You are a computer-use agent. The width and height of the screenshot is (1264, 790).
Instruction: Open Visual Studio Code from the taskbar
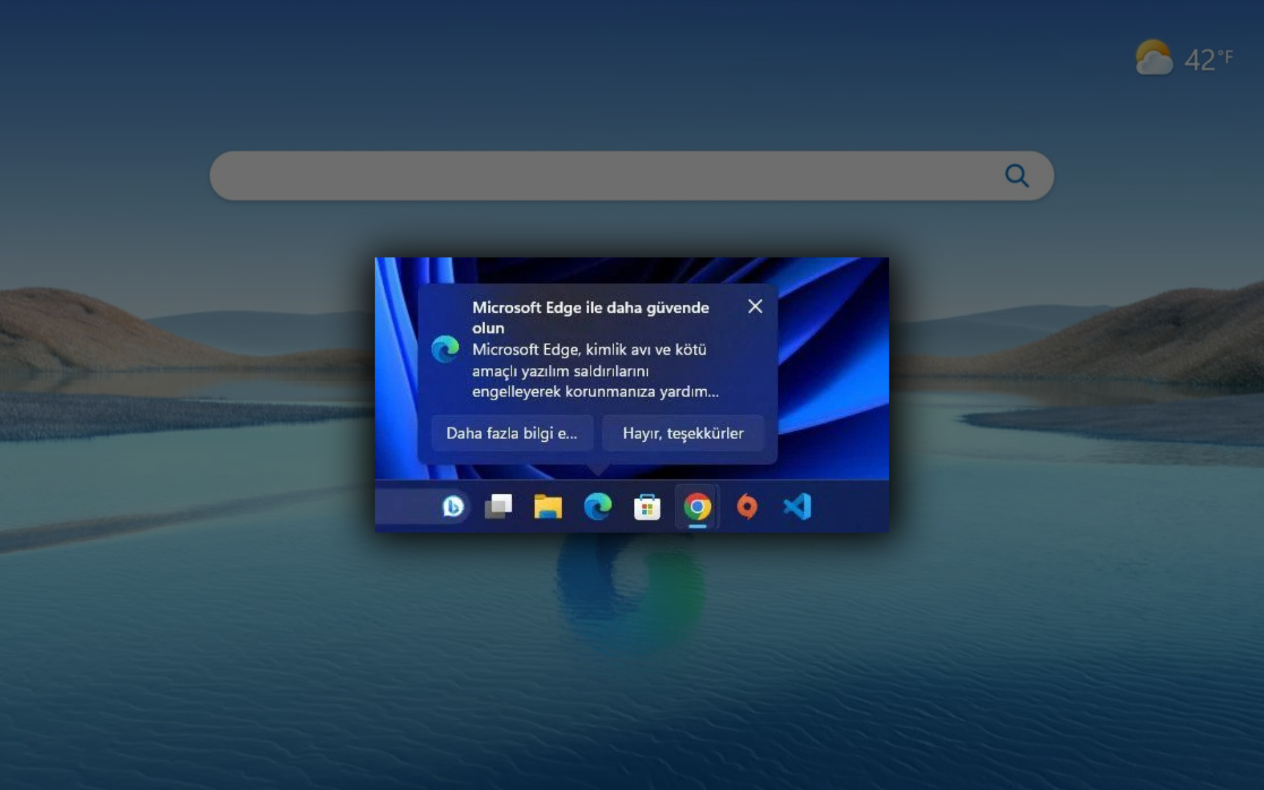point(797,507)
